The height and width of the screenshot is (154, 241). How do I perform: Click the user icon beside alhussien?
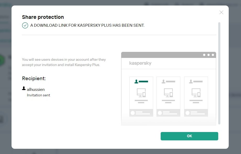point(24,89)
